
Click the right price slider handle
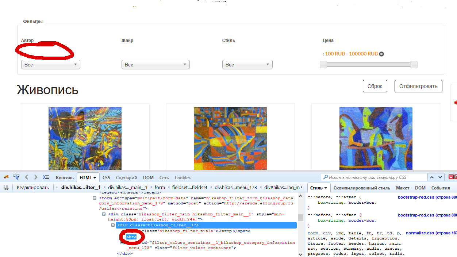[x=414, y=65]
